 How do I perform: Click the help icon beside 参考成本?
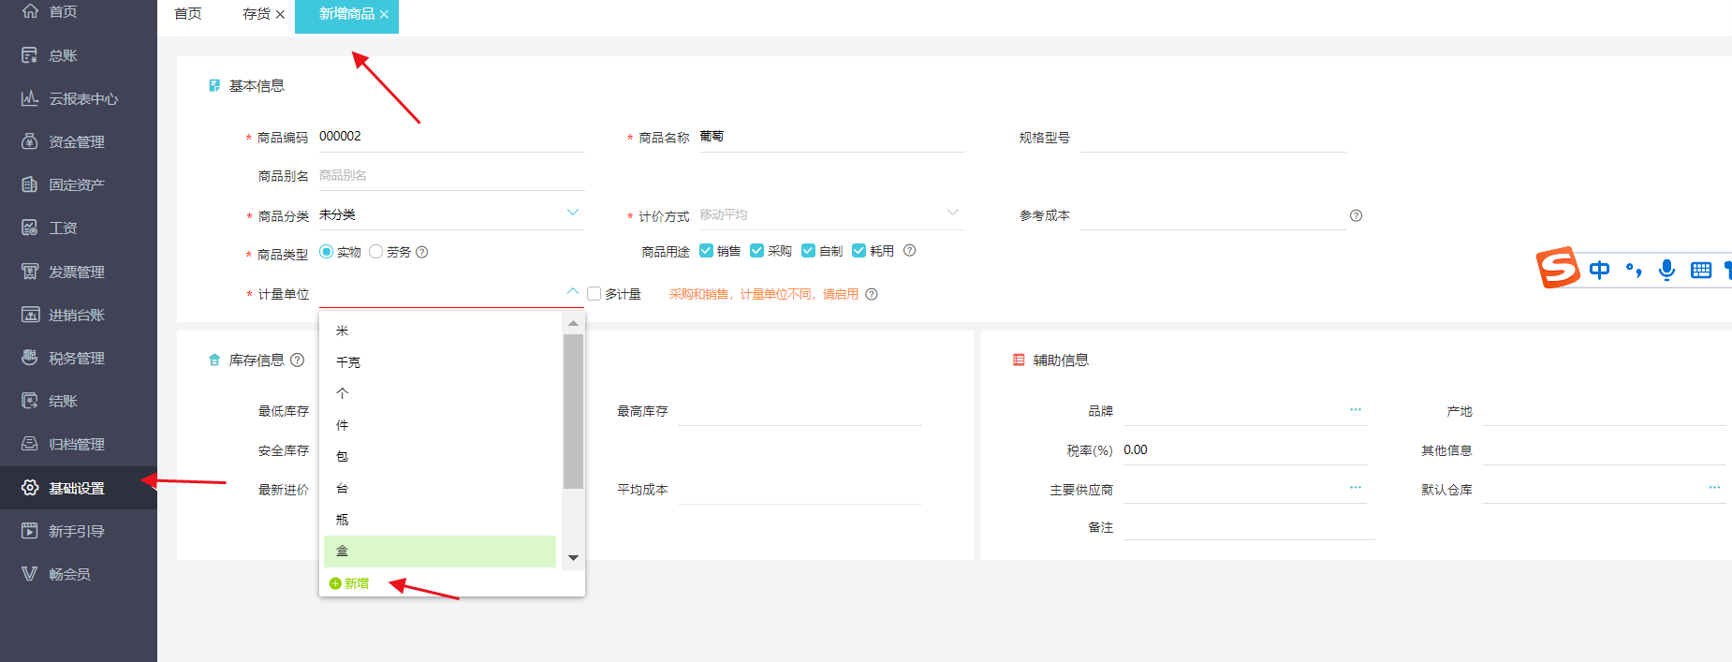pos(1356,215)
